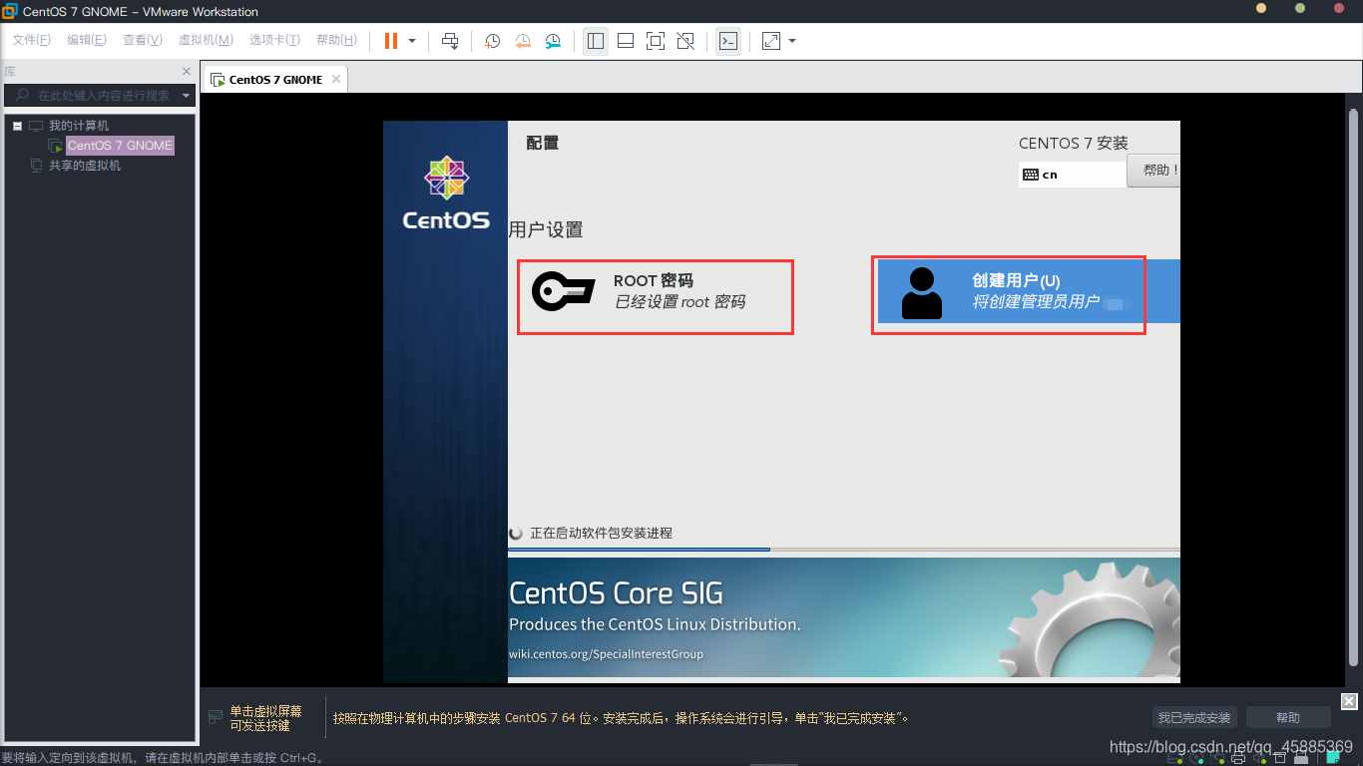Open the 帮助(H) menu

coord(336,40)
